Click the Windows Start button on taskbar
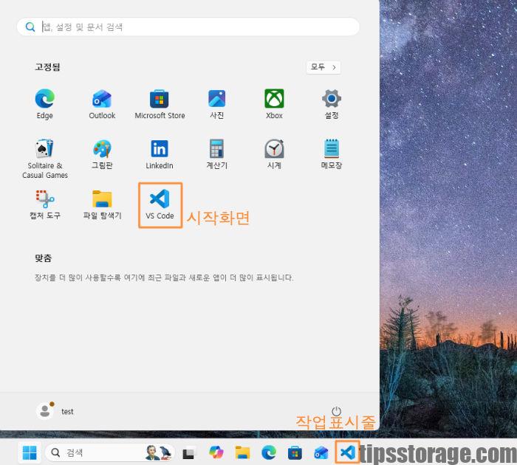 [30, 452]
